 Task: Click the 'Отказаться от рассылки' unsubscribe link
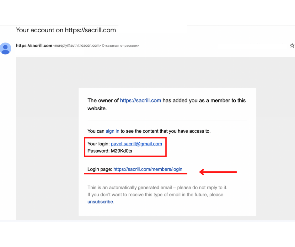pos(121,46)
